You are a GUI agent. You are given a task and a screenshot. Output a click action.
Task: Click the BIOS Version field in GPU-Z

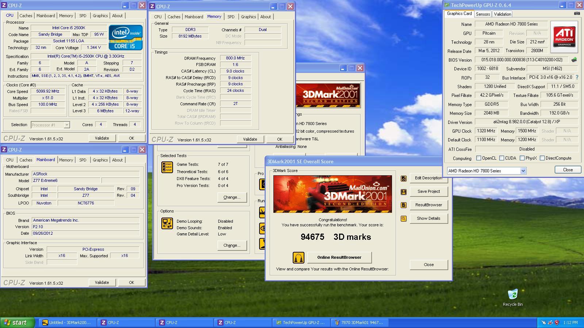(x=522, y=60)
